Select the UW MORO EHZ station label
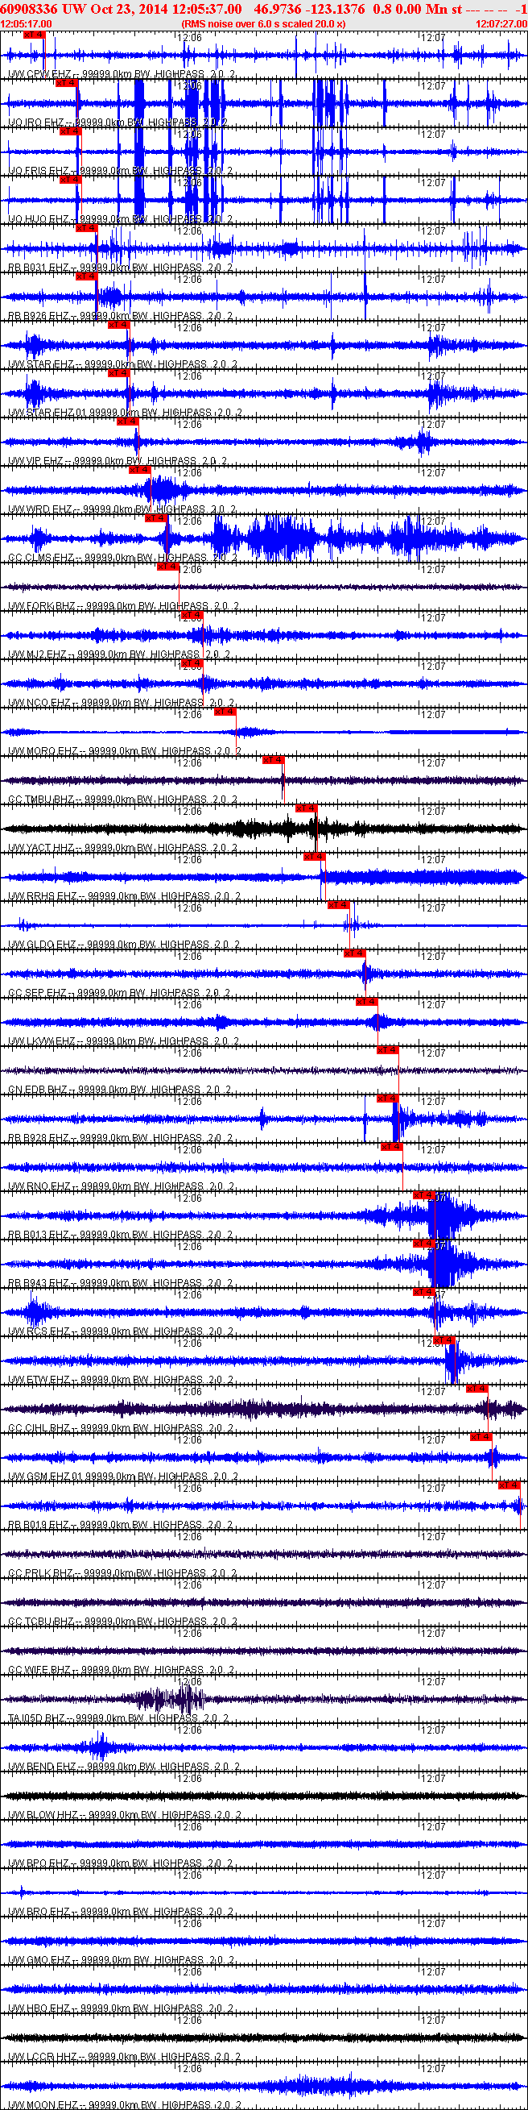Image resolution: width=528 pixels, height=2110 pixels. [125, 751]
